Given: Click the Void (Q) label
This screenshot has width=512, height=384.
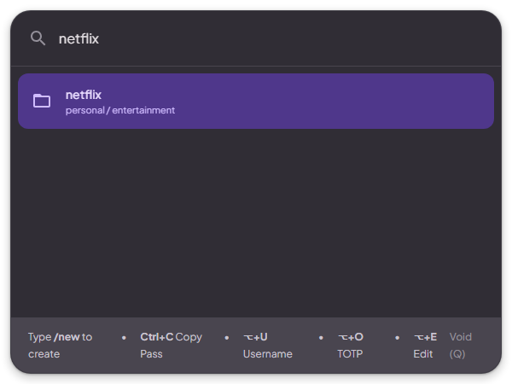Looking at the screenshot, I should coord(461,345).
